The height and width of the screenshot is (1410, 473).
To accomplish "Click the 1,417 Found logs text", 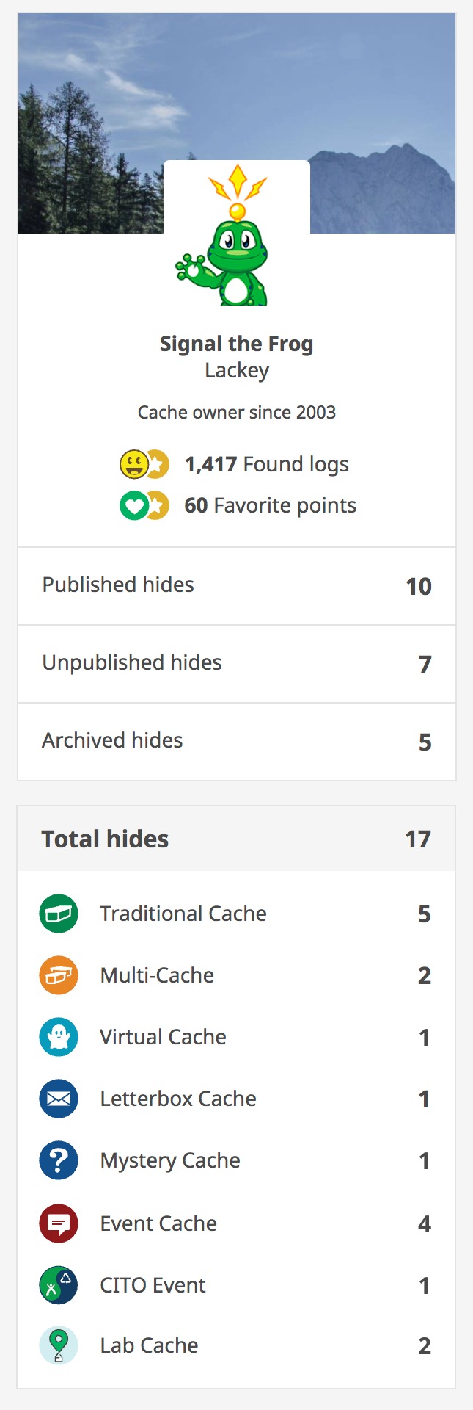I will 266,464.
